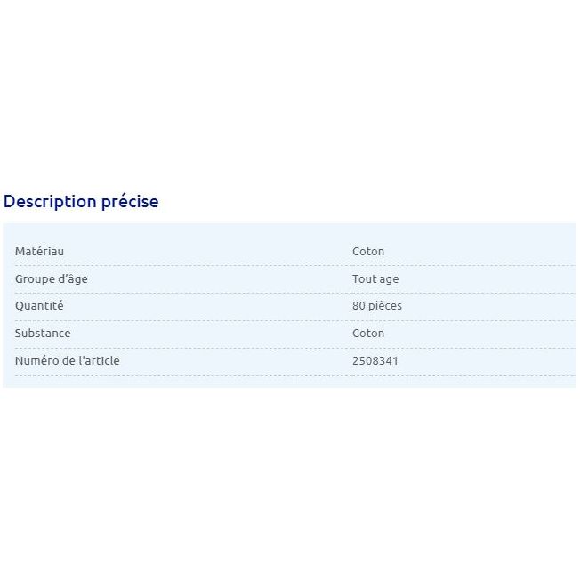Click the word 'précise' in heading
580x580 pixels.
point(130,203)
